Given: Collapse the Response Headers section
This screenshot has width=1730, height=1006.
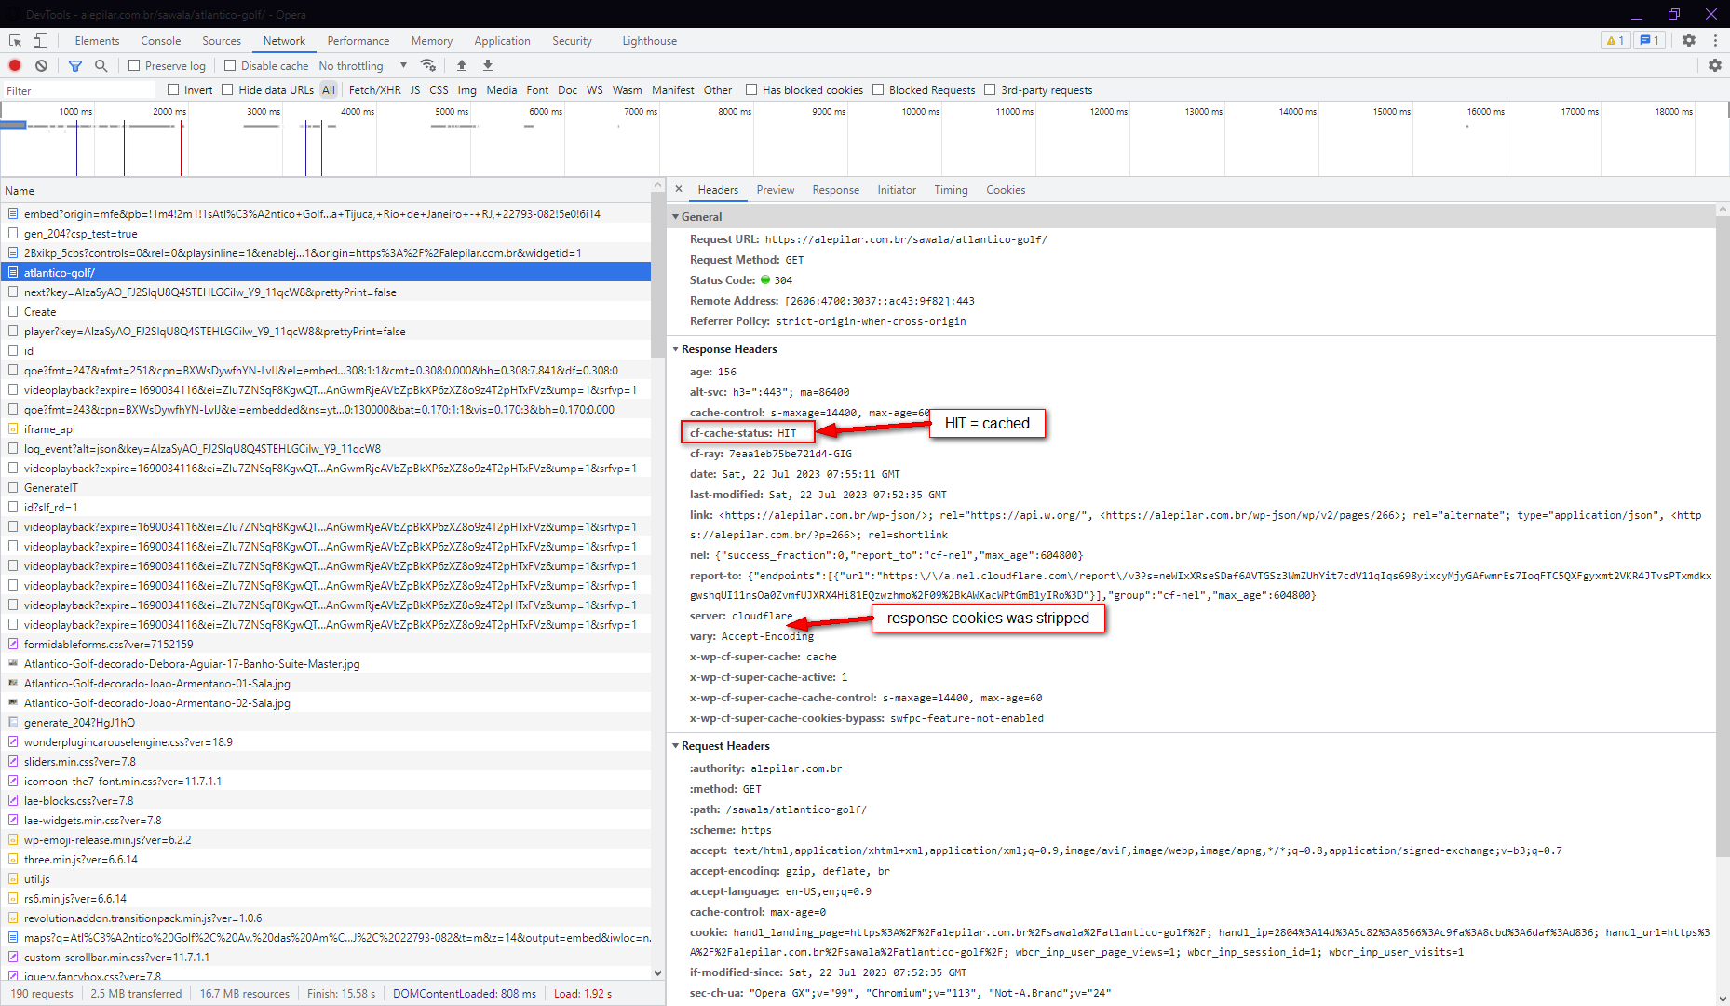Looking at the screenshot, I should 676,349.
